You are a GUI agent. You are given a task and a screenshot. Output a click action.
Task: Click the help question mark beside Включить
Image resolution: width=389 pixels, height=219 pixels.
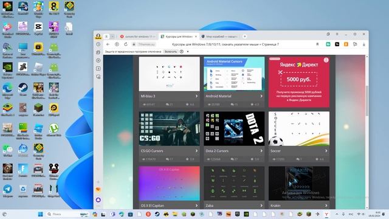click(182, 52)
